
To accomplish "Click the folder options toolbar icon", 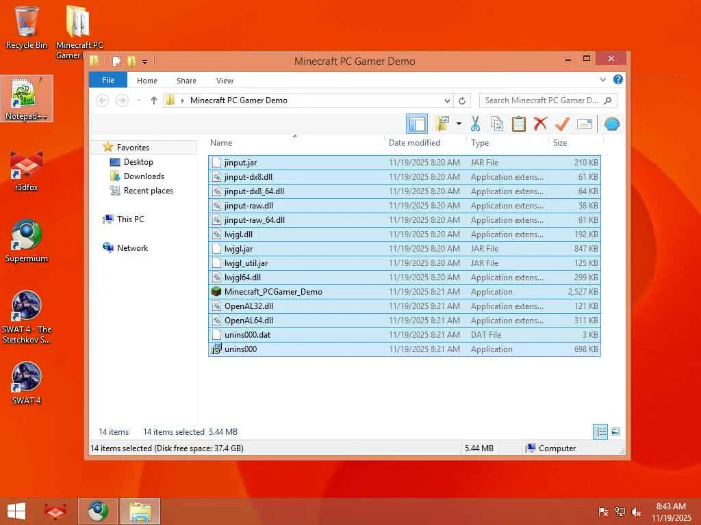I will [x=442, y=124].
